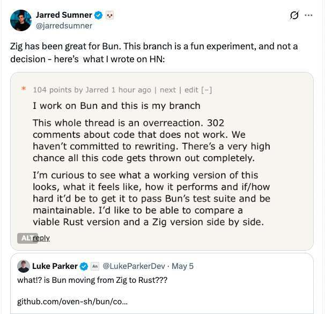This screenshot has height=314, width=325.
Task: Open the Grok slashed-circle icon
Action: 294,15
